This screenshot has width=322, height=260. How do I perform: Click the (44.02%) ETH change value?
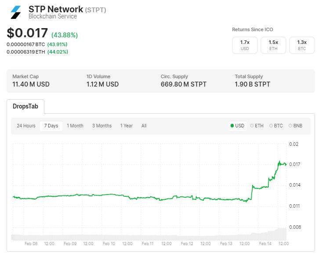pyautogui.click(x=58, y=52)
